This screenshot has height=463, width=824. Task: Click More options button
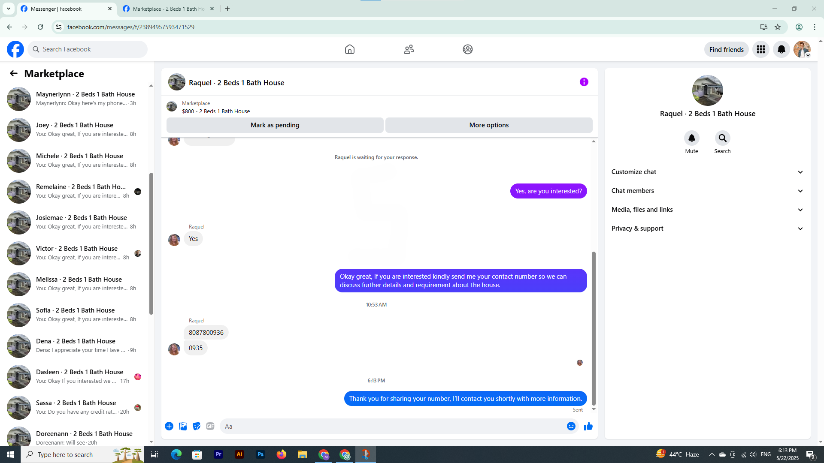(489, 125)
